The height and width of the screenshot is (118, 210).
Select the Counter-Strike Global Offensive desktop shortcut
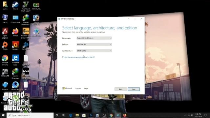coord(26,33)
